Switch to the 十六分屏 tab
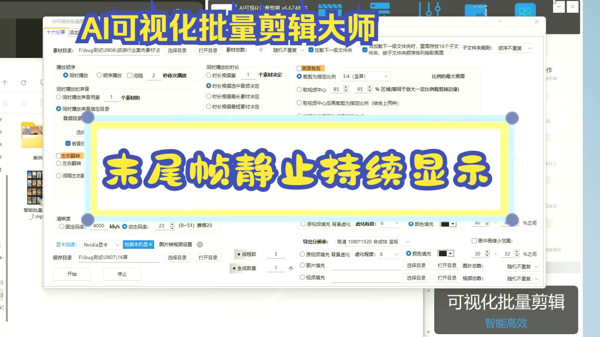 (56, 32)
